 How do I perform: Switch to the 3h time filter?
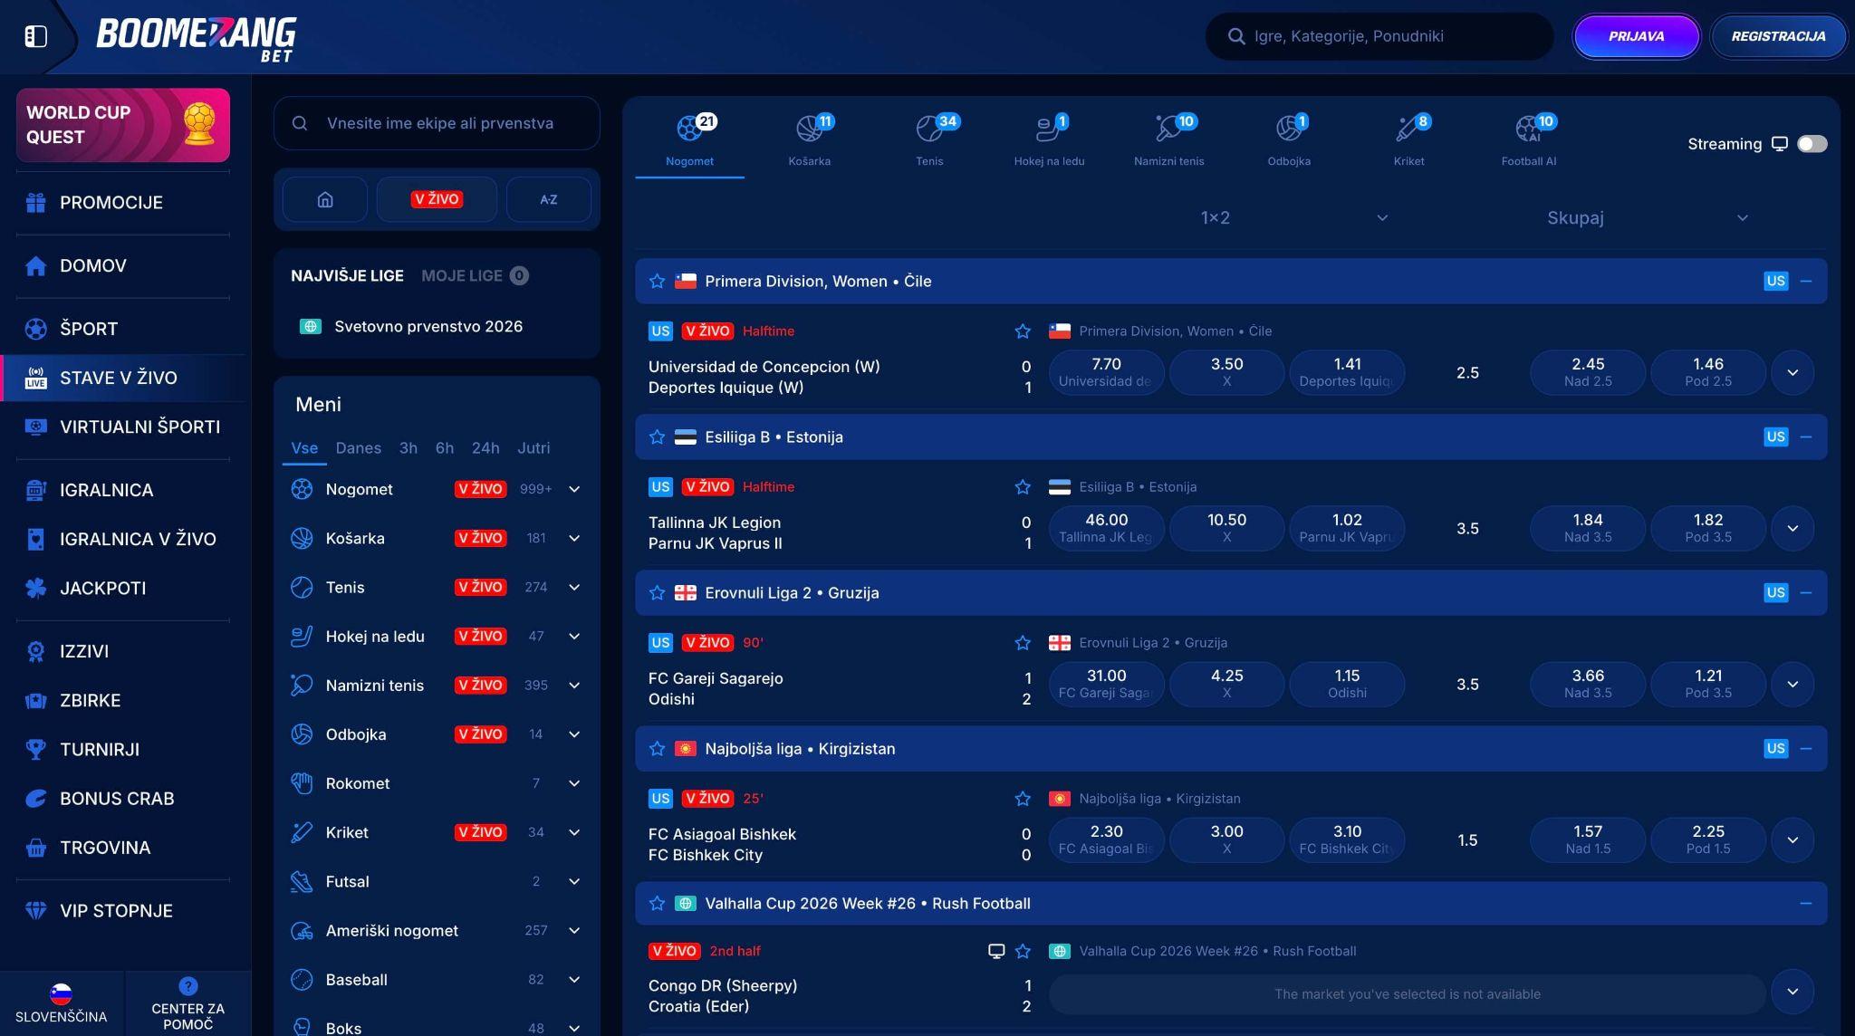(408, 447)
